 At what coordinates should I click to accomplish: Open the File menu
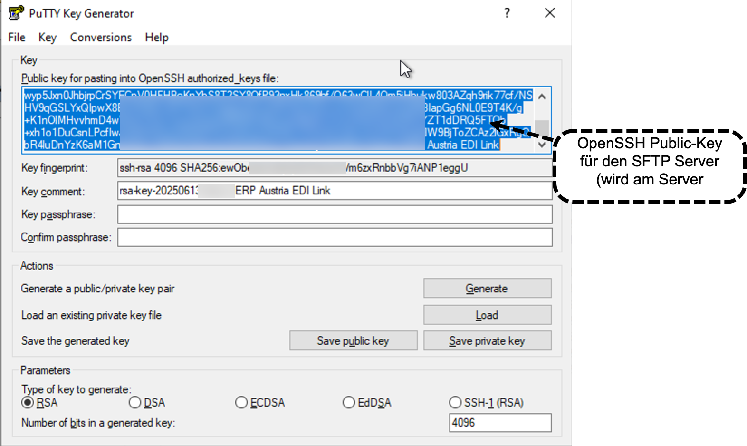17,37
